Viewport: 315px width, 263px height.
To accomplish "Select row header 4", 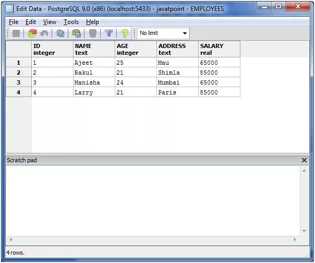I will [19, 92].
